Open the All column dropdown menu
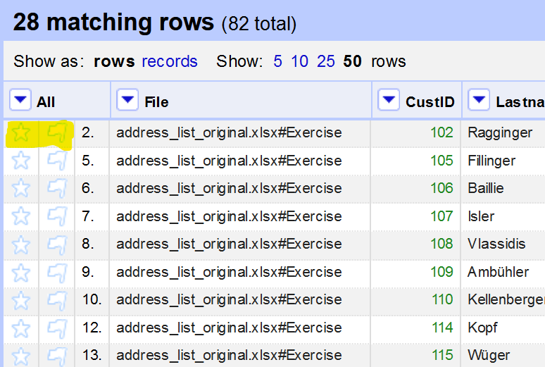Screen dimensions: 545x367 tap(20, 101)
